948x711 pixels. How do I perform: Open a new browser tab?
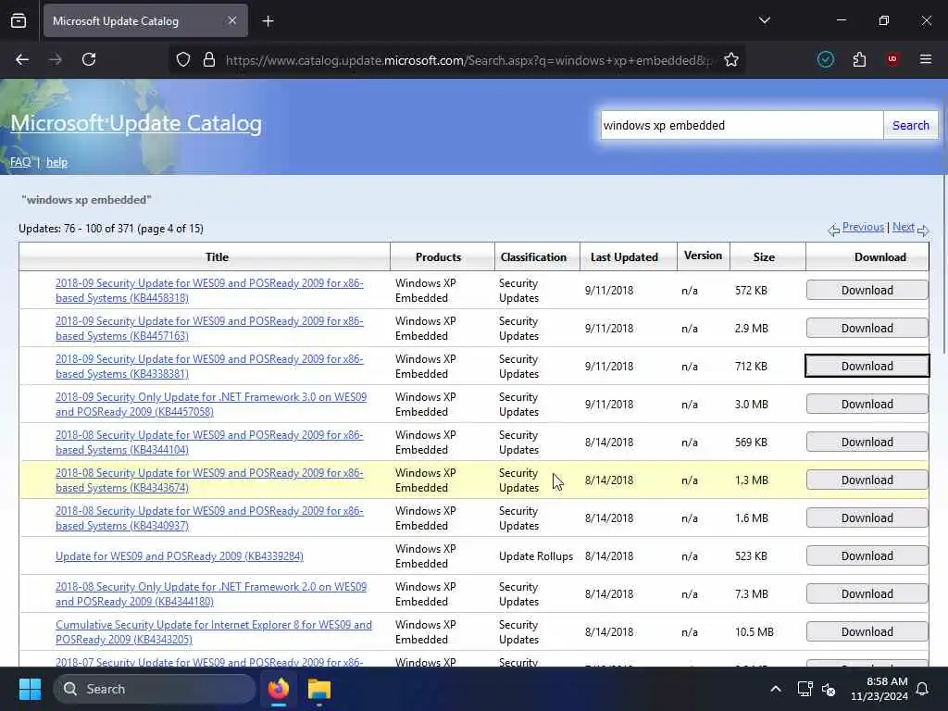point(268,21)
